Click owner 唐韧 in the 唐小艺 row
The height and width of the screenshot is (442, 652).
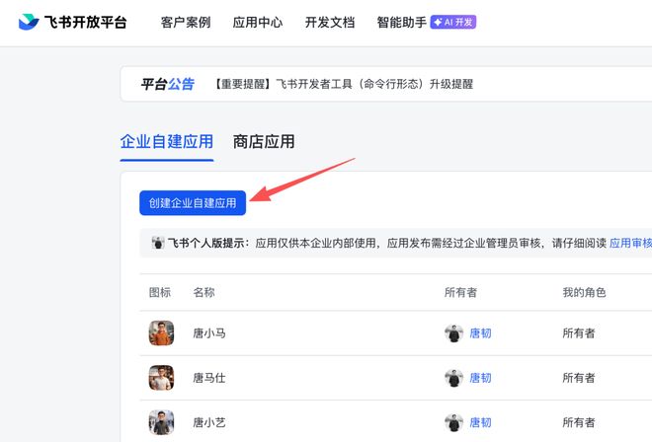pyautogui.click(x=480, y=422)
